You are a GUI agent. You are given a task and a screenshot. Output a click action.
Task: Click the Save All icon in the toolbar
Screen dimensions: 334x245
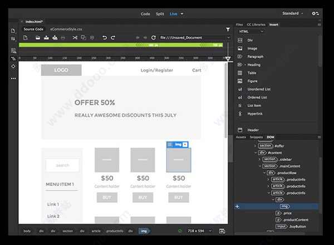[55, 38]
